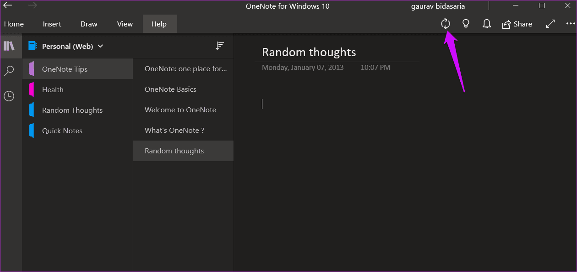Open the What's OneNote ? page
This screenshot has width=577, height=272.
coord(183,130)
